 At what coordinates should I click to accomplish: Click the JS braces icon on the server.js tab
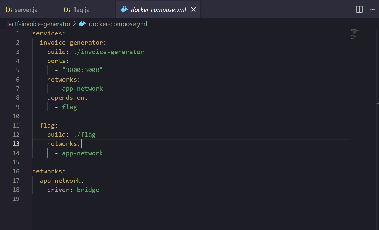click(9, 10)
